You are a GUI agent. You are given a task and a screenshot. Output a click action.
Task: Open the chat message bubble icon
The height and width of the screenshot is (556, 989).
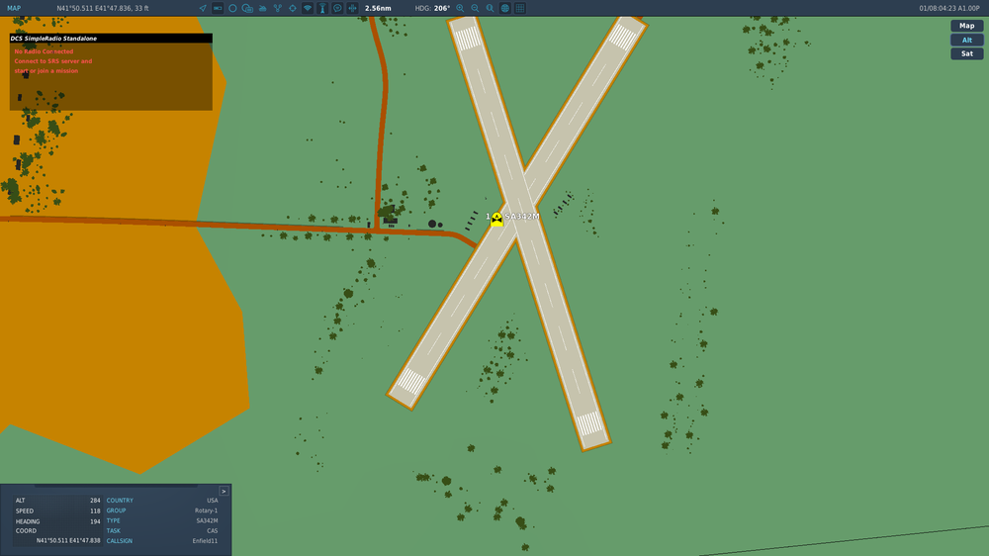pyautogui.click(x=337, y=8)
